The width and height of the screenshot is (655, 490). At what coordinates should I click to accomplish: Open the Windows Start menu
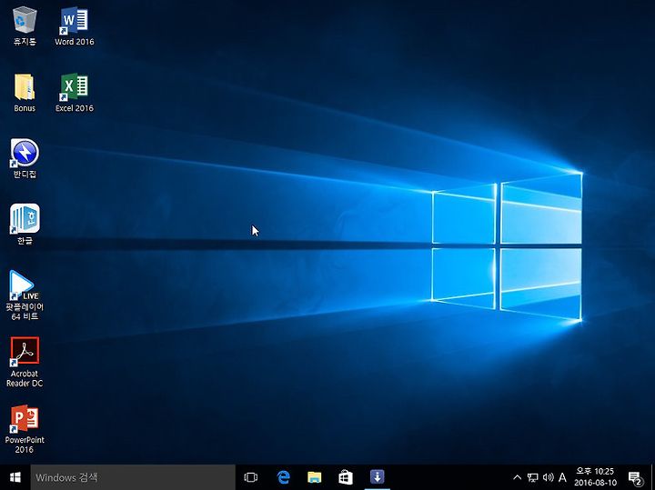(x=15, y=477)
